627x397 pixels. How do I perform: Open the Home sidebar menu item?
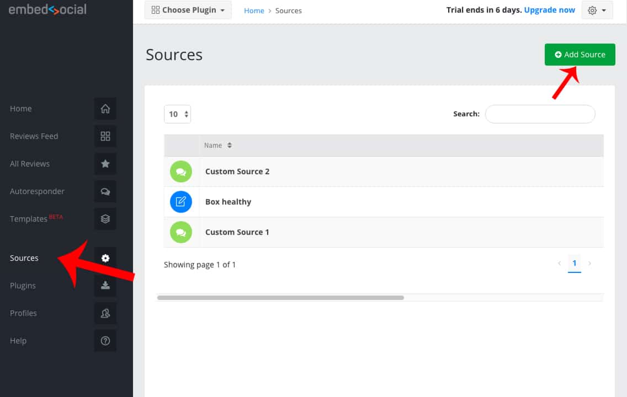(x=21, y=109)
